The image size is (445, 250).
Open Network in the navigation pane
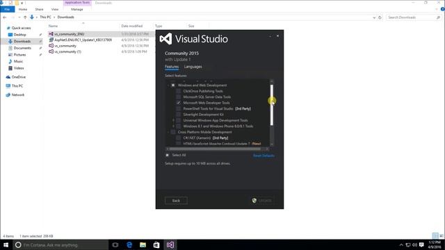click(18, 94)
